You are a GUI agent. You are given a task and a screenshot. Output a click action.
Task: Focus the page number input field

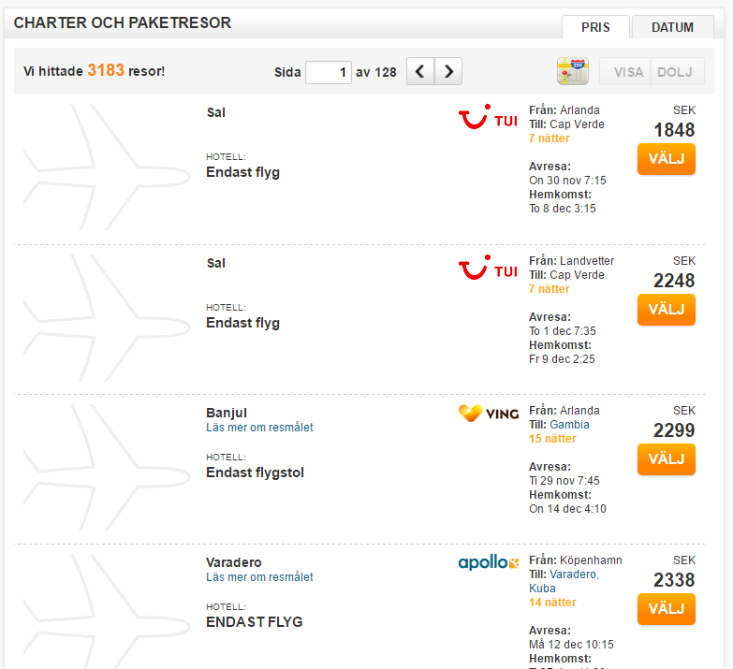[329, 72]
